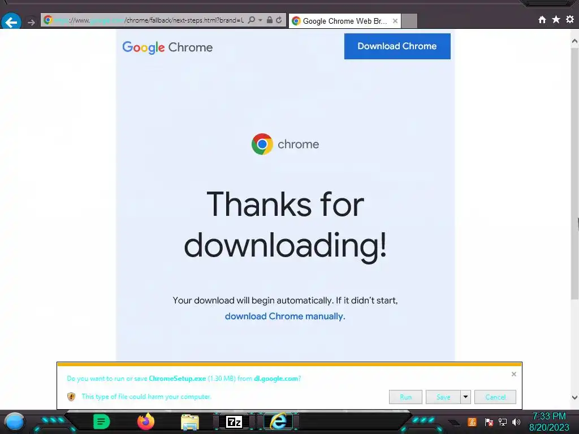Cancel the ChromeSetup.exe download

pos(495,397)
